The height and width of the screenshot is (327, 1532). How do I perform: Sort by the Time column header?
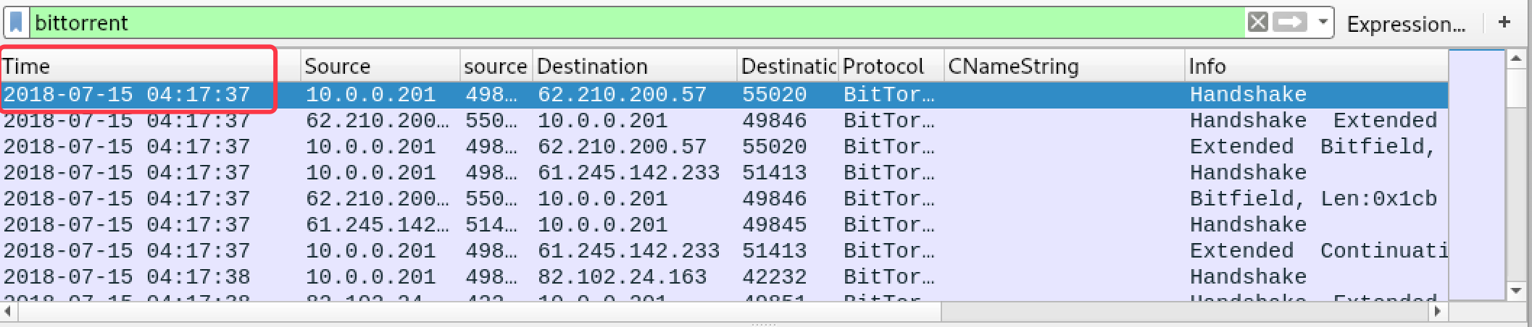149,66
